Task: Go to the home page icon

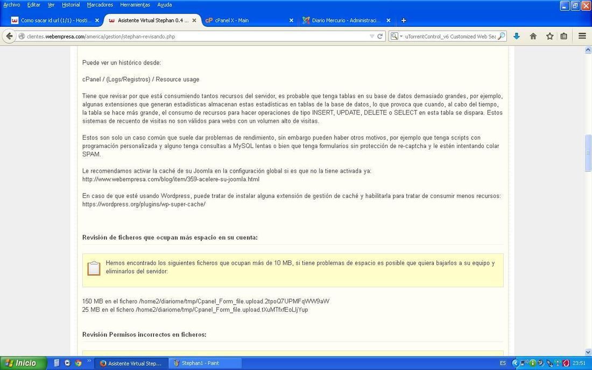Action: coord(533,36)
